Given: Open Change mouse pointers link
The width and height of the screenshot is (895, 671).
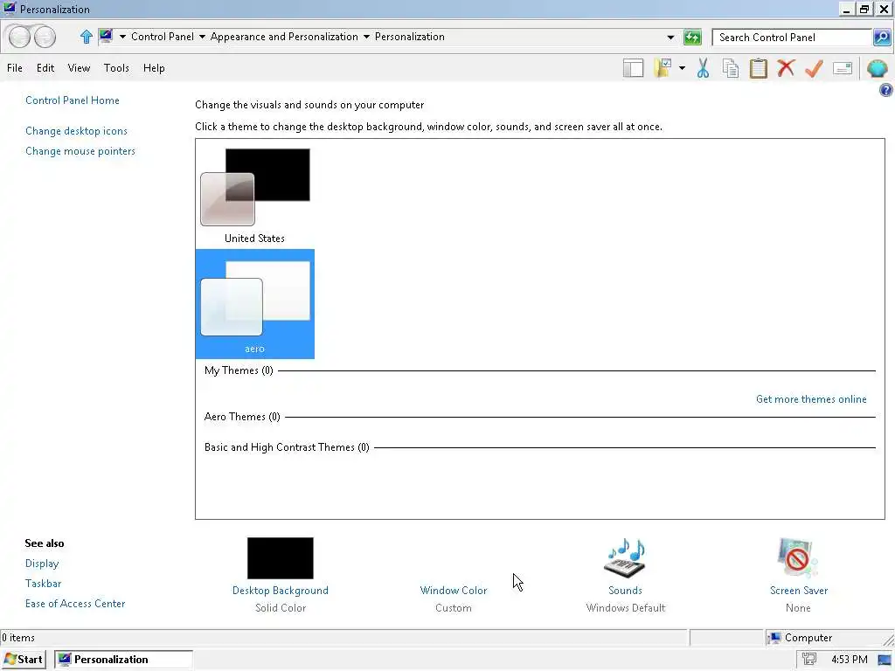Looking at the screenshot, I should pyautogui.click(x=80, y=151).
